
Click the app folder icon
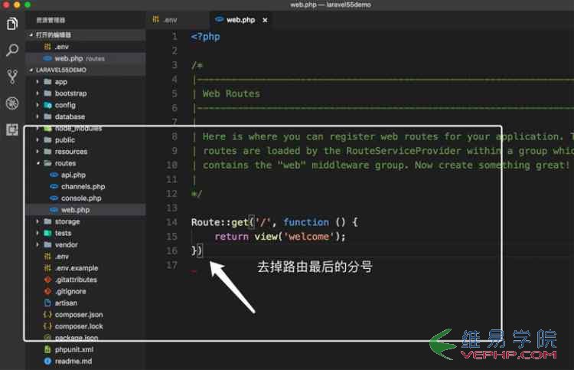coord(47,82)
